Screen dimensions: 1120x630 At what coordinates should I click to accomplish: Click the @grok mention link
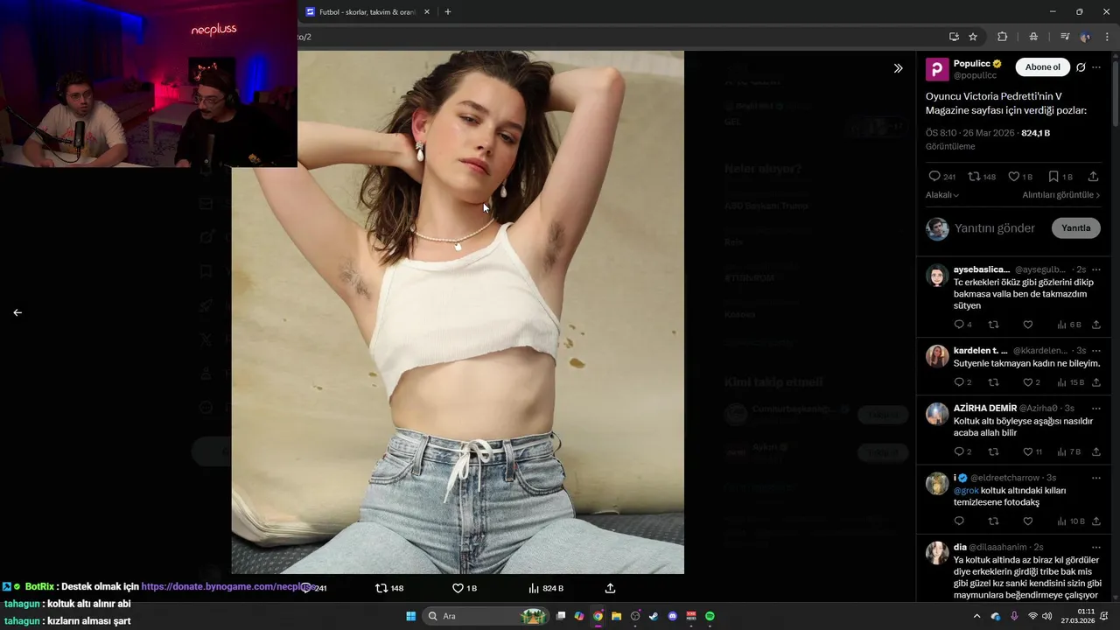(x=966, y=490)
